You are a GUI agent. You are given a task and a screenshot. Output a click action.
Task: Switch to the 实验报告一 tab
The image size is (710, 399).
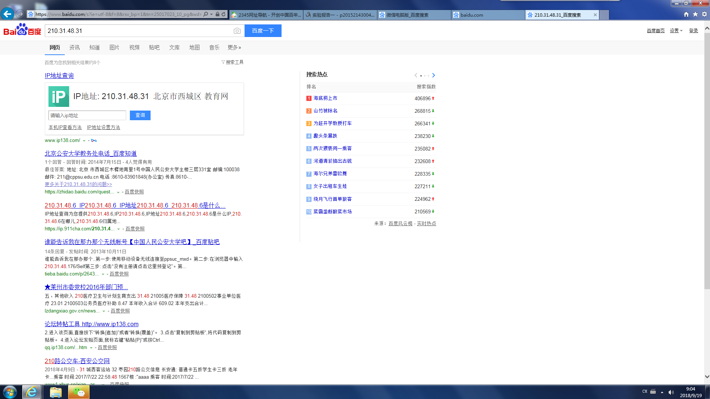click(x=340, y=15)
